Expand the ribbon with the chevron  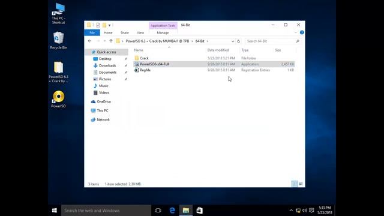click(x=295, y=32)
